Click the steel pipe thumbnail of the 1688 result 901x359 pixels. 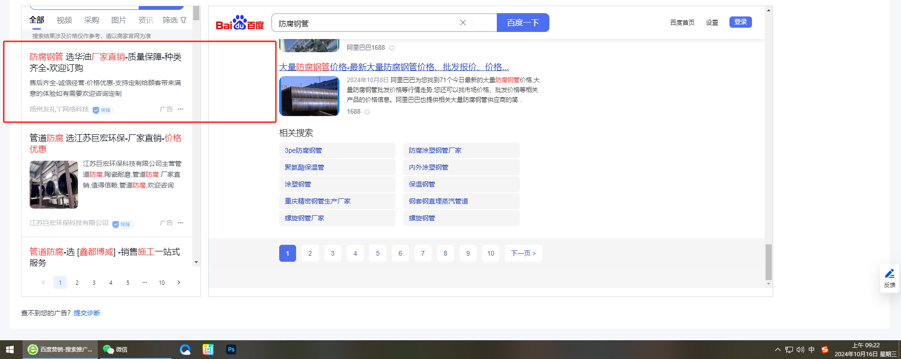point(309,96)
